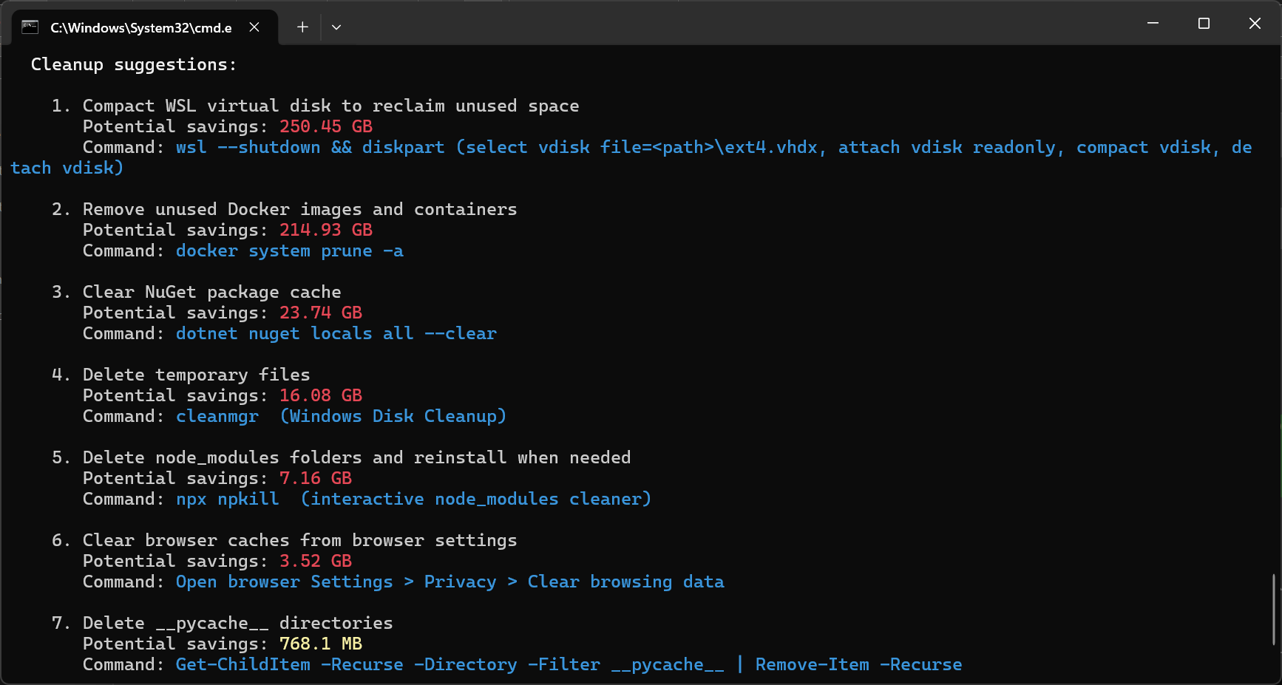Click the 'dotnet nuget locals all --clear' command
1282x685 pixels.
click(x=336, y=334)
